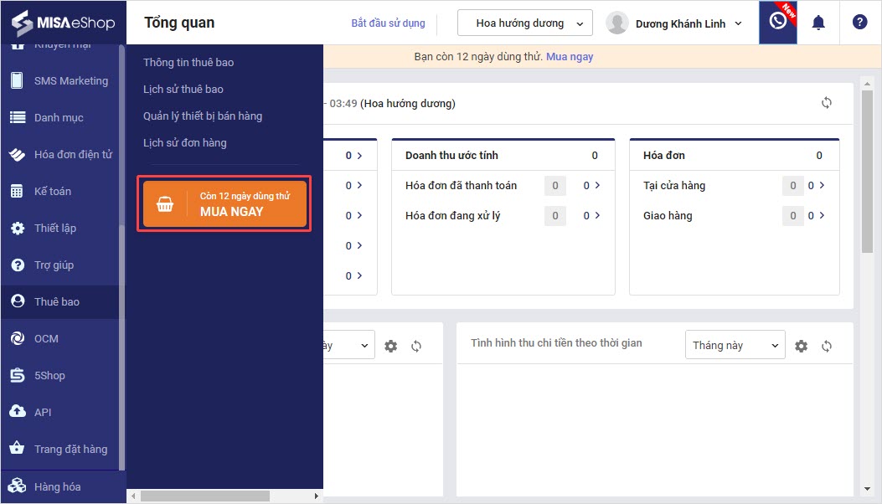Image resolution: width=882 pixels, height=504 pixels.
Task: Click the Danh mục list icon
Action: click(x=18, y=117)
